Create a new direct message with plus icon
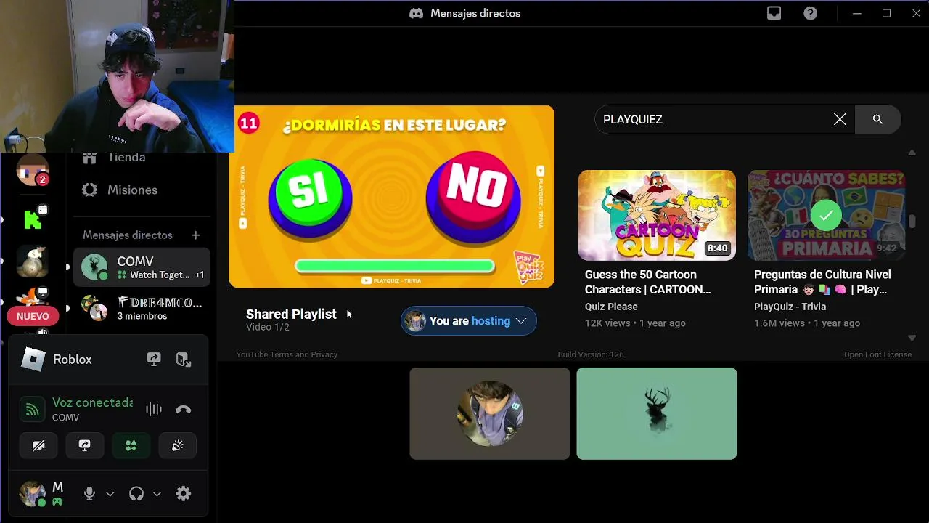The width and height of the screenshot is (929, 523). [x=195, y=235]
